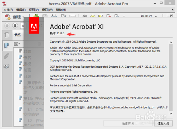Screen dimensions: 177x129
Task: Click the about dialog scrollbar down arrow
Action: tap(171, 114)
